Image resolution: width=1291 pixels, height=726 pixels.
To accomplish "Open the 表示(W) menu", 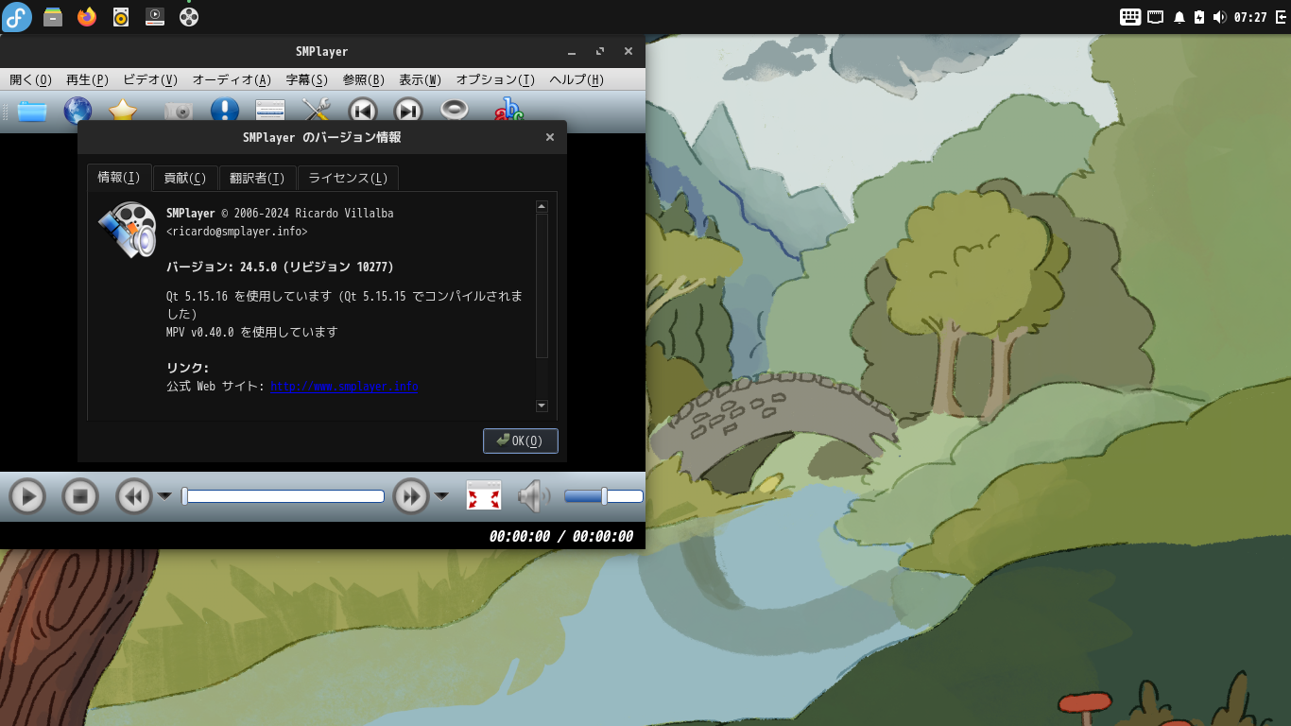I will [x=421, y=79].
